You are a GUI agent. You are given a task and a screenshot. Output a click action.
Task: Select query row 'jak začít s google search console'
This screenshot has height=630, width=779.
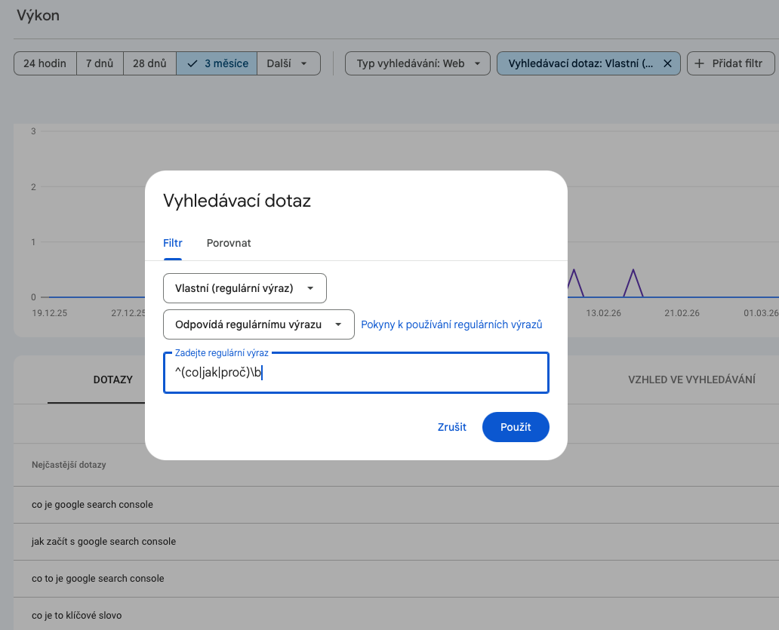click(x=104, y=542)
